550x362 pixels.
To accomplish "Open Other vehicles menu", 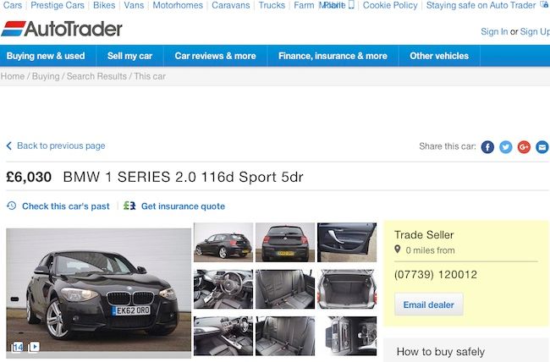I will (x=439, y=56).
